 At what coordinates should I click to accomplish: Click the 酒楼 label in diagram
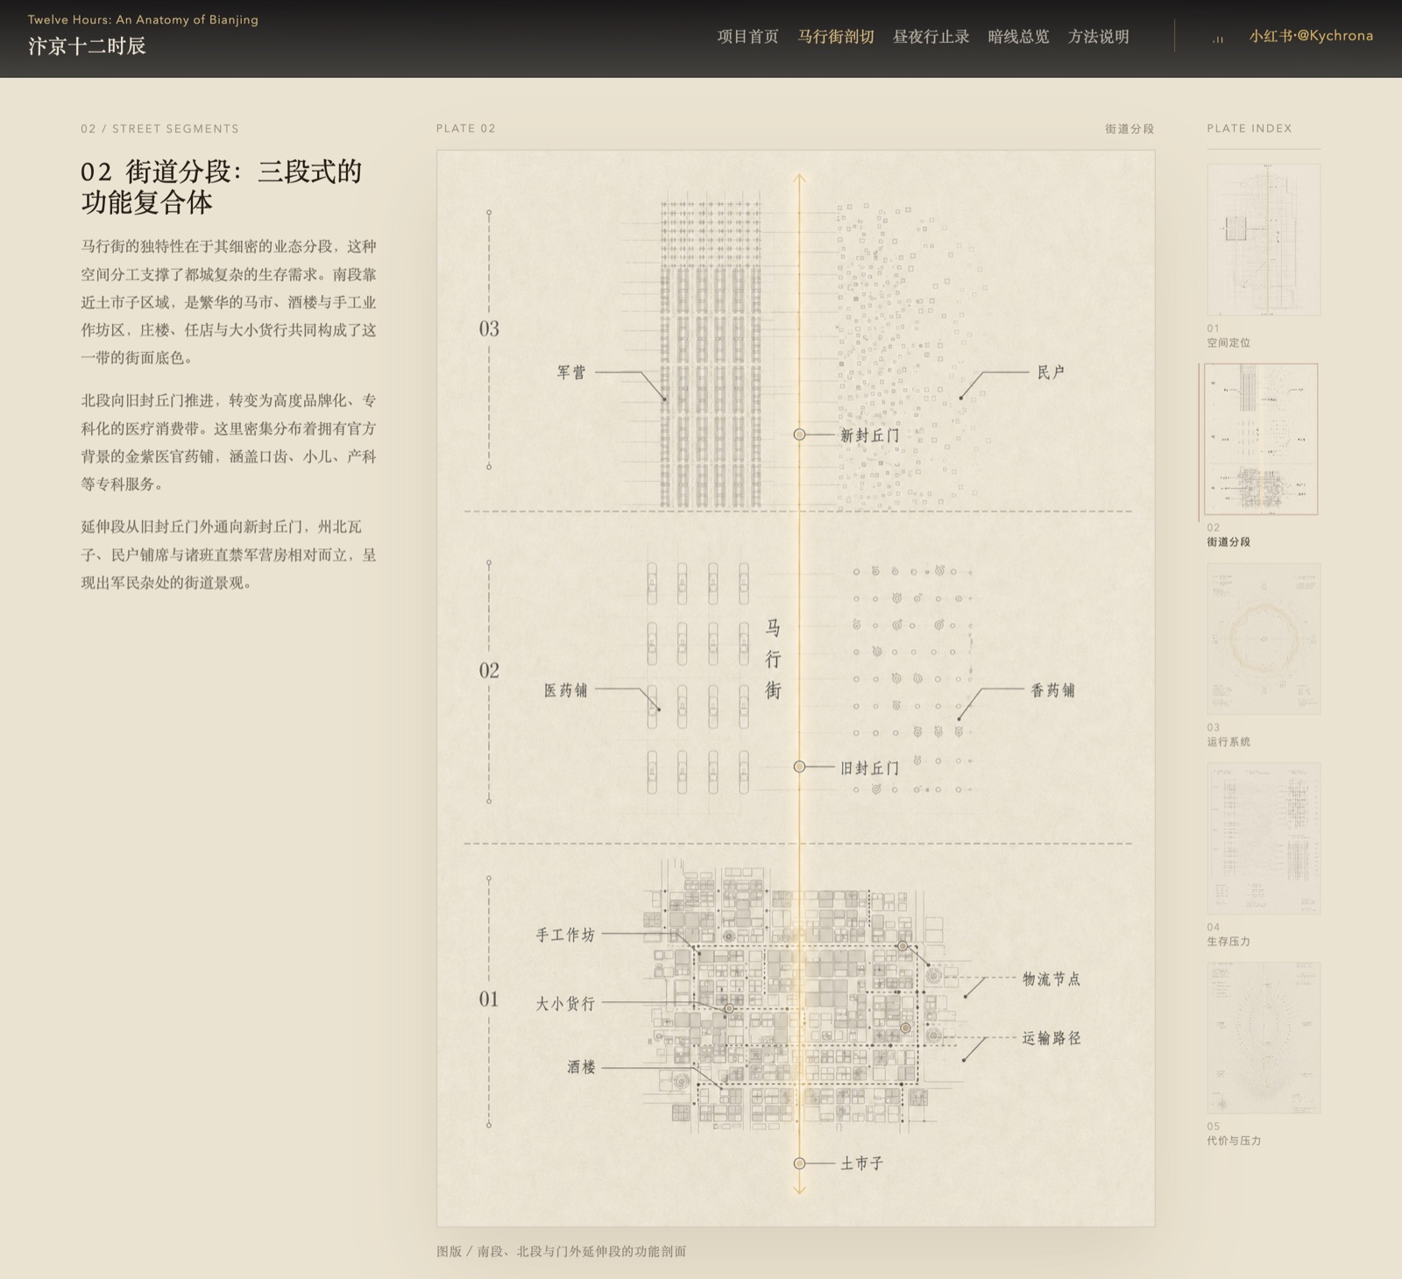pyautogui.click(x=581, y=1067)
